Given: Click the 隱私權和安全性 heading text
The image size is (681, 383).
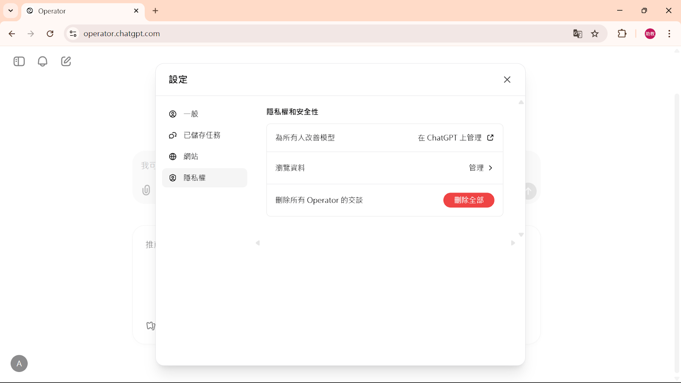Looking at the screenshot, I should (292, 112).
